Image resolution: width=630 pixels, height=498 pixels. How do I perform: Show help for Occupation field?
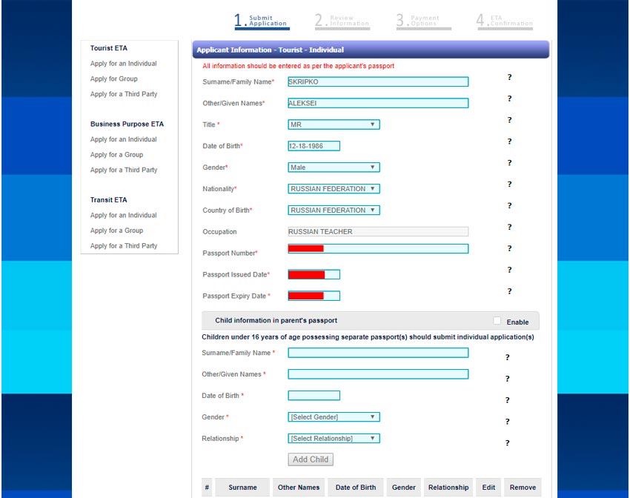click(509, 228)
